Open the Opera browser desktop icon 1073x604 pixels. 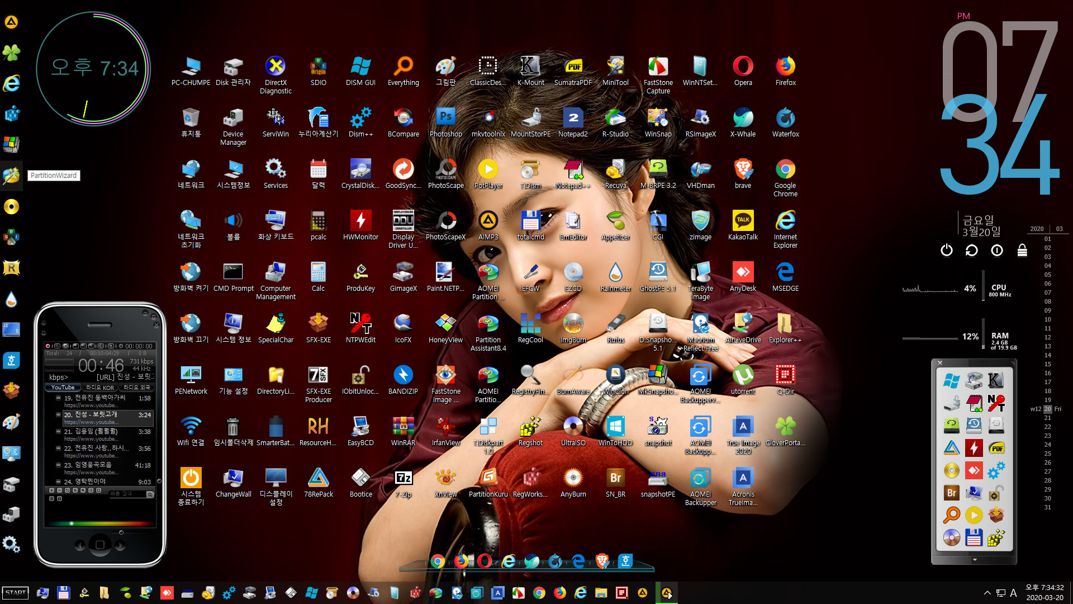click(743, 71)
